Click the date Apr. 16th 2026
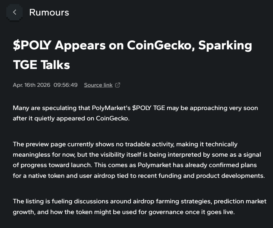Screen dimensions: 273x228 coord(32,85)
